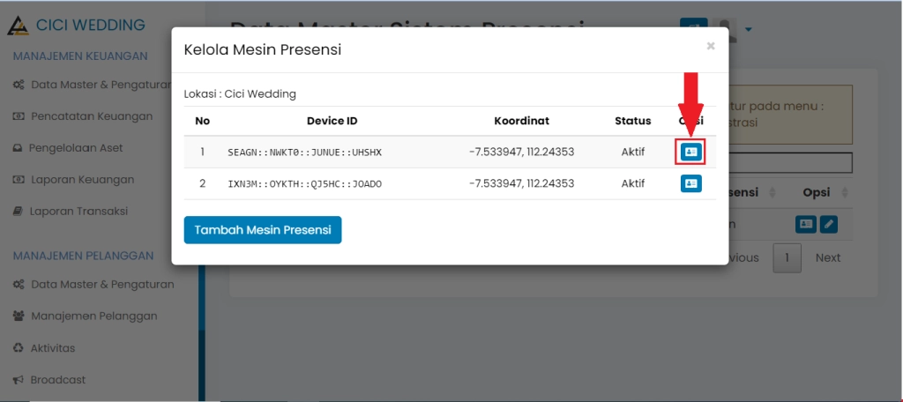Expand the user profile dropdown arrow

[x=749, y=29]
